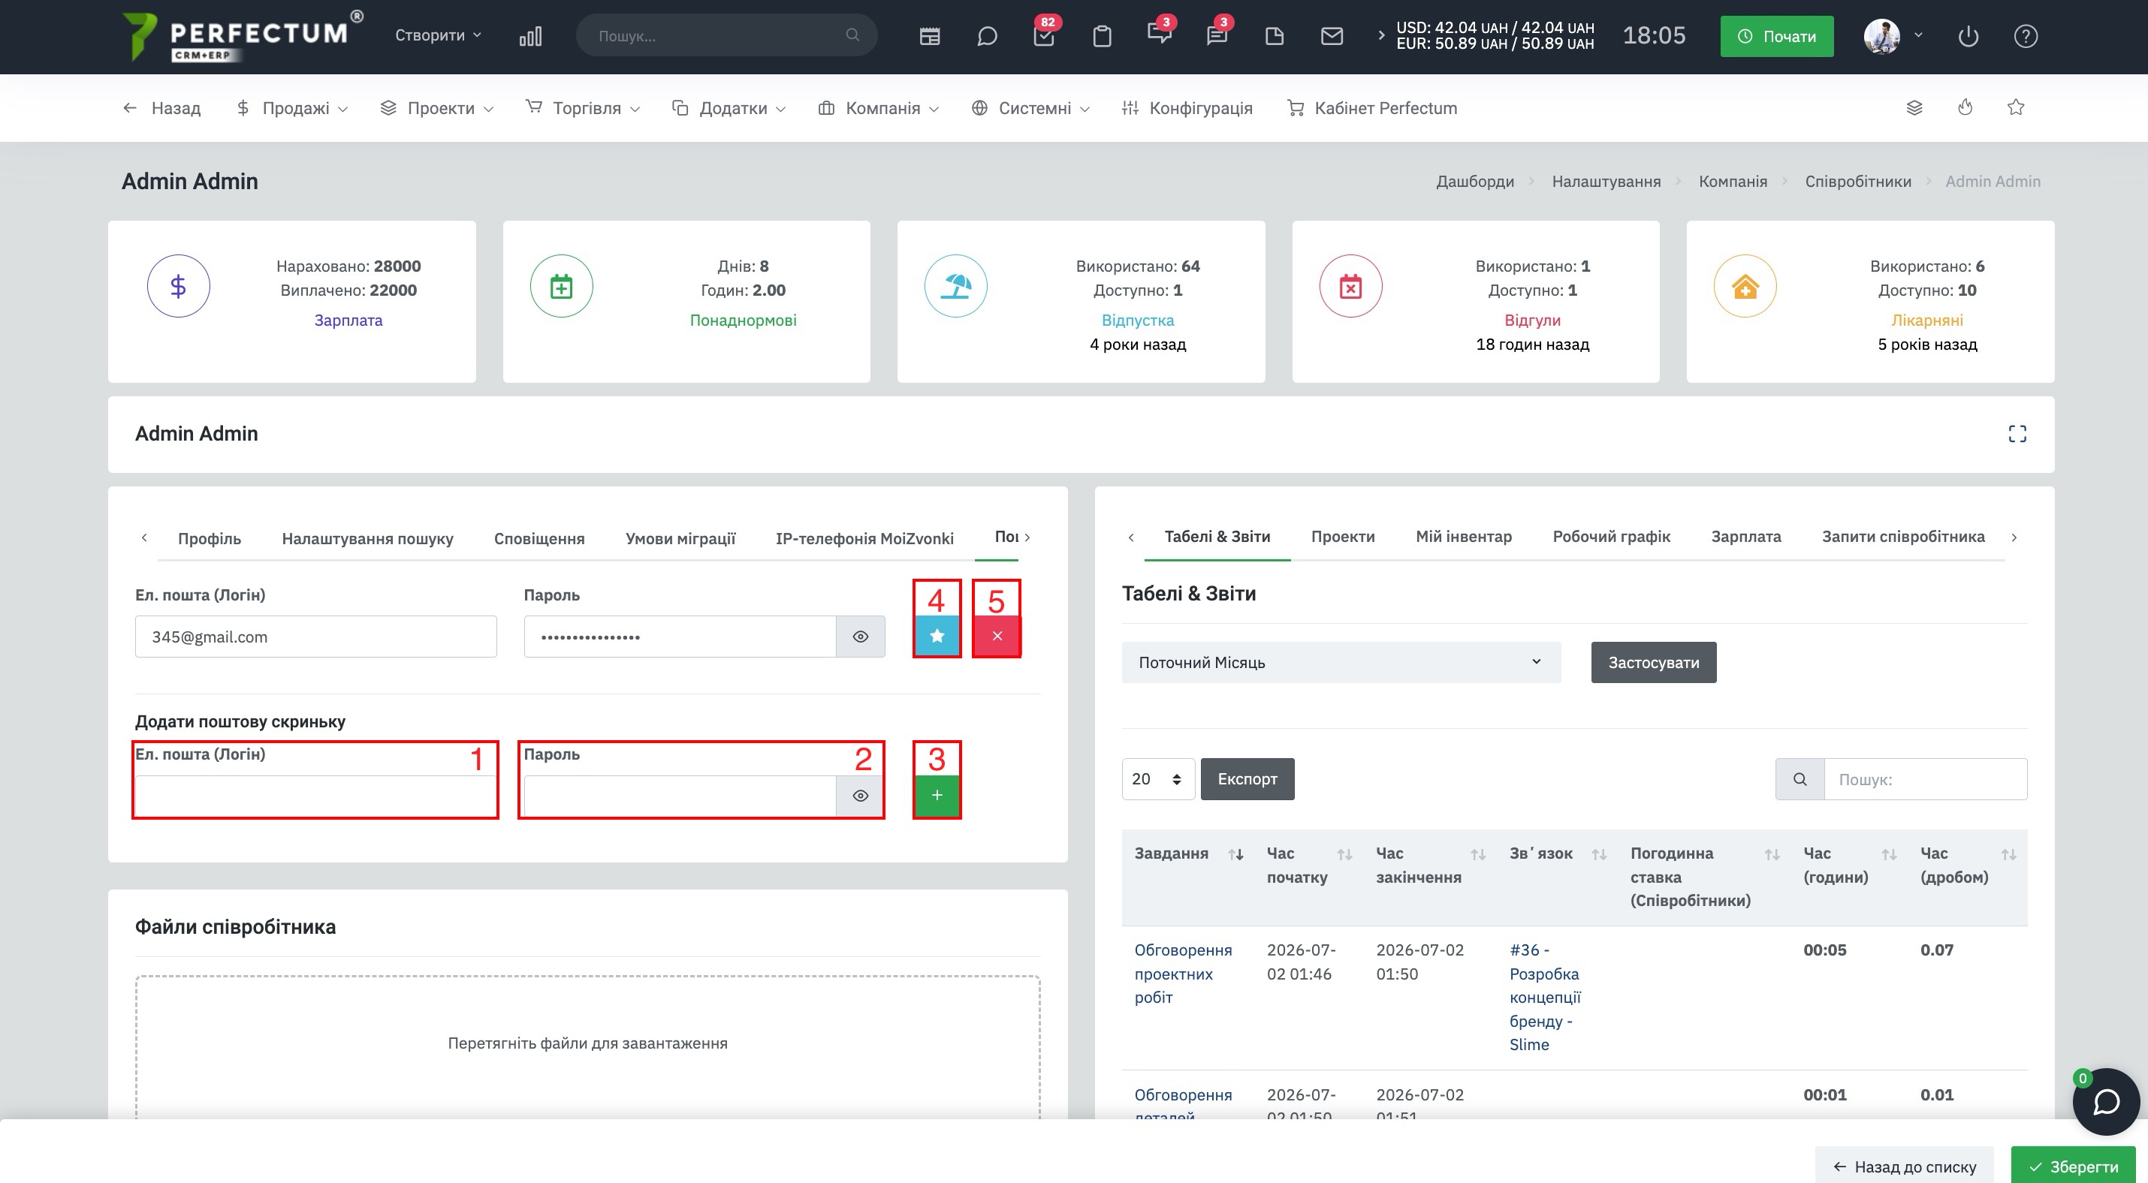The width and height of the screenshot is (2148, 1183).
Task: Click the new mailbox Ел. пошта input field
Action: coord(315,796)
